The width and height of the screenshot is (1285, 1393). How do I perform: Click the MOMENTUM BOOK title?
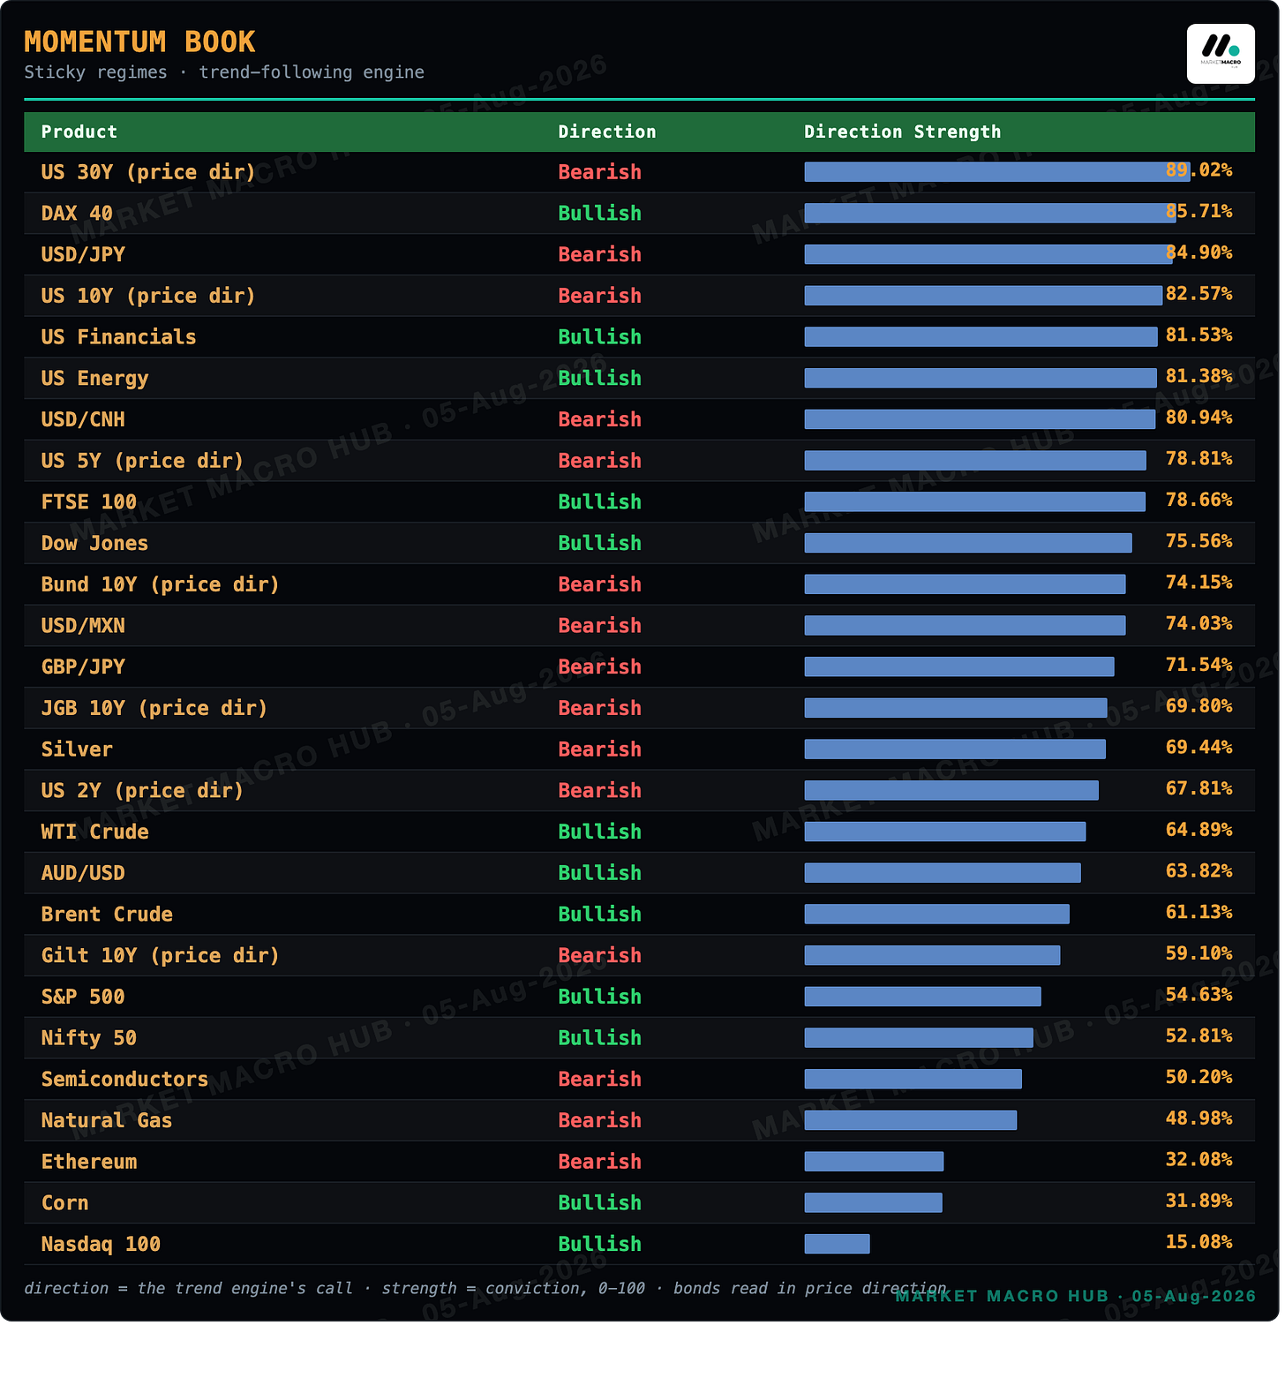tap(139, 41)
